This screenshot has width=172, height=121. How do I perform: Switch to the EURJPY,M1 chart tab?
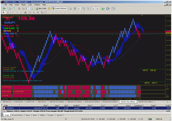[x=30, y=102]
